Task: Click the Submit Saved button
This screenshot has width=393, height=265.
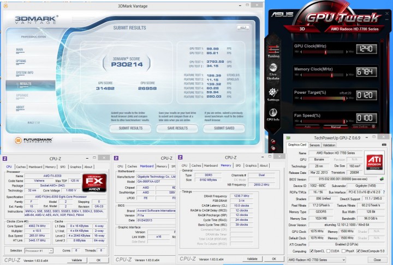Action: pyautogui.click(x=224, y=128)
